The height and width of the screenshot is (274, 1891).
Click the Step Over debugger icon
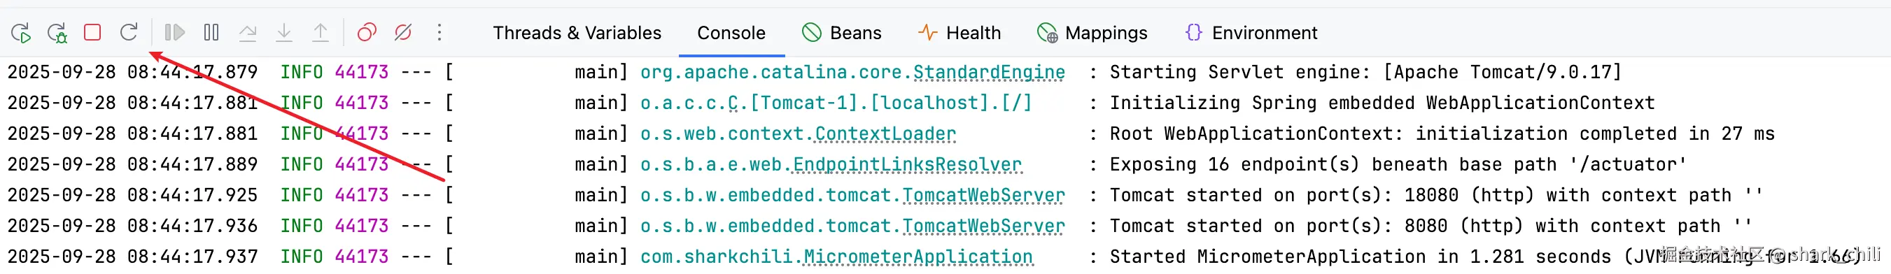click(248, 32)
